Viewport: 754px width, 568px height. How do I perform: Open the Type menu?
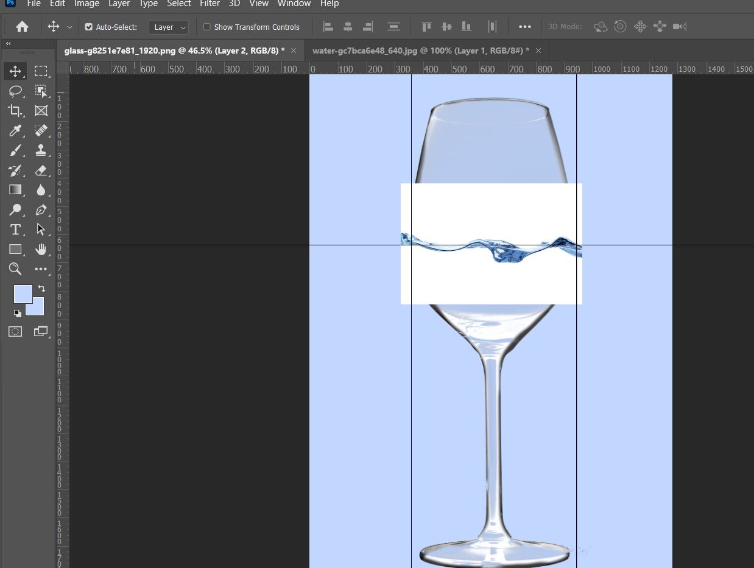point(149,4)
